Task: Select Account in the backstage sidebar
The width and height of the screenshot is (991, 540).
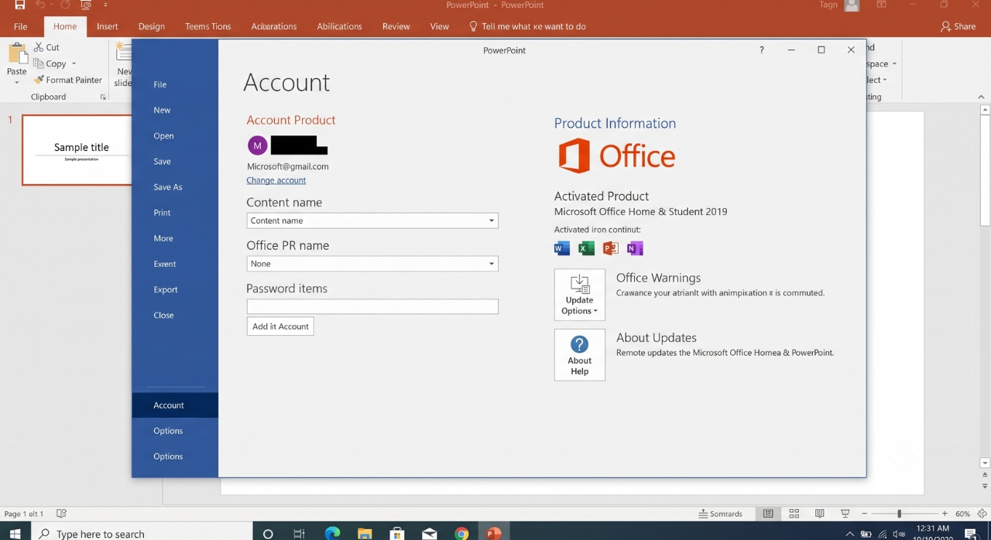Action: pyautogui.click(x=175, y=405)
